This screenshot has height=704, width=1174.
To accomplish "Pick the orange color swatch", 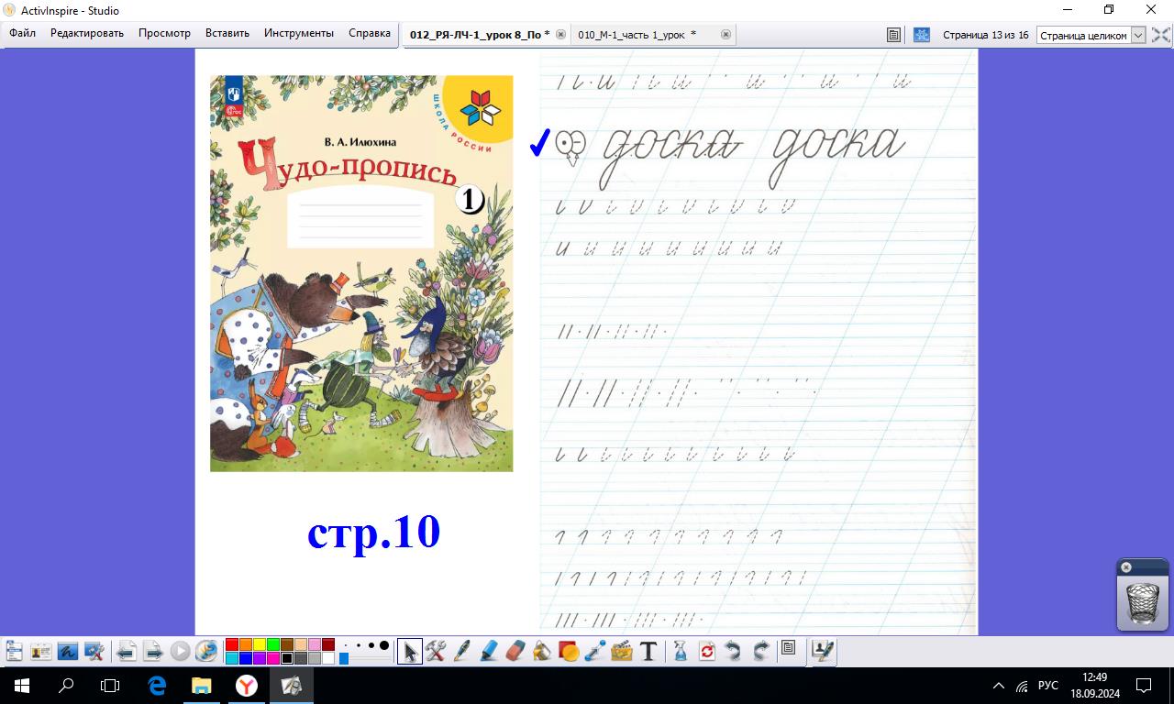I will click(x=246, y=644).
